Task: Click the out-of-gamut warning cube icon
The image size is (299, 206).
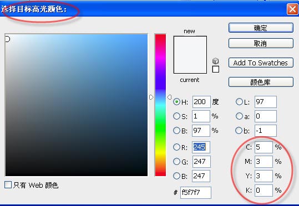Action: point(215,61)
